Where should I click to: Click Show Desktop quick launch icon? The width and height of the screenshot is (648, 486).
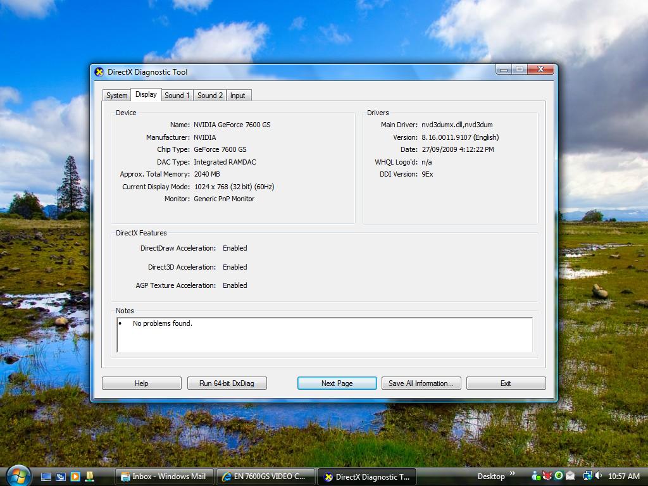pyautogui.click(x=46, y=477)
